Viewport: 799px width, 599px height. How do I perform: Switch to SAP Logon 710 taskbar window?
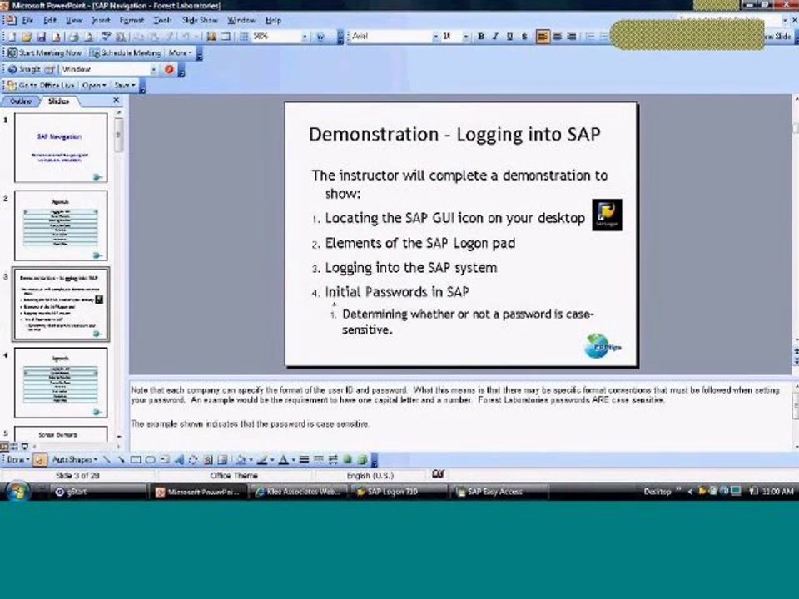coord(399,492)
